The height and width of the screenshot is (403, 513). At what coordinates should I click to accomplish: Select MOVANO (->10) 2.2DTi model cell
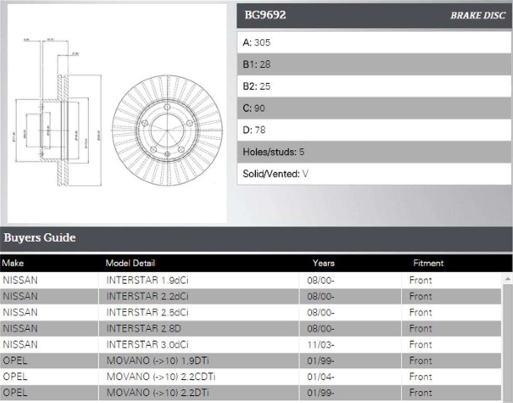[x=199, y=393]
